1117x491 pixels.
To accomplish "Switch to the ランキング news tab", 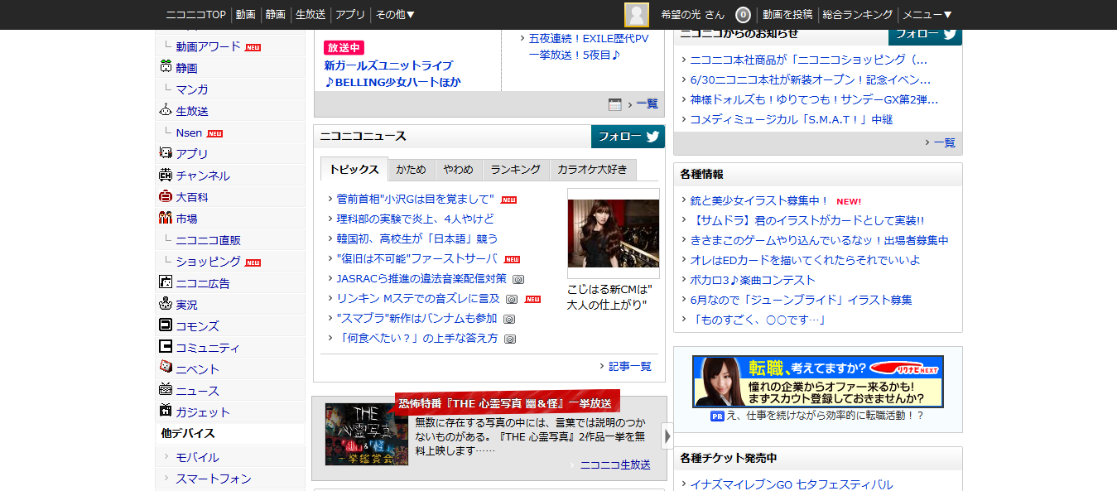I will pyautogui.click(x=515, y=169).
